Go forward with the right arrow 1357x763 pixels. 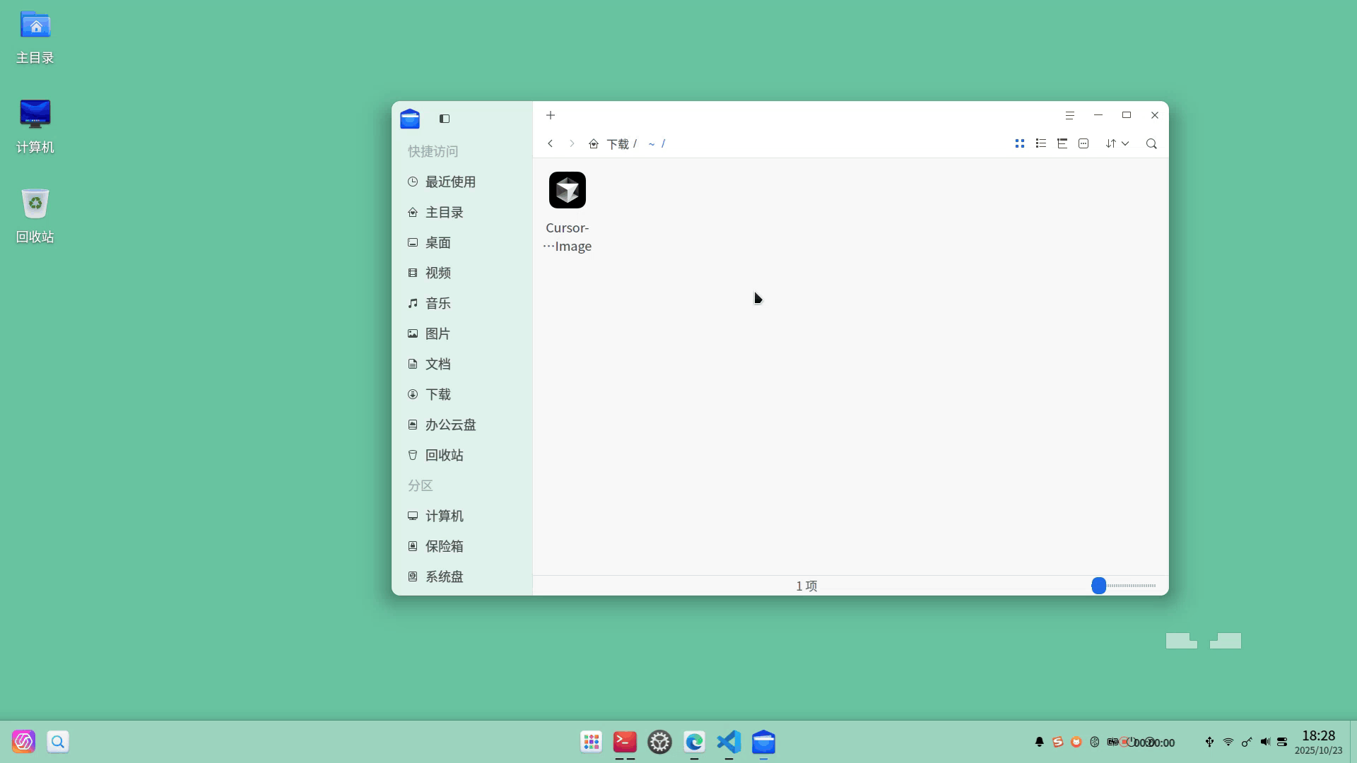pyautogui.click(x=572, y=143)
